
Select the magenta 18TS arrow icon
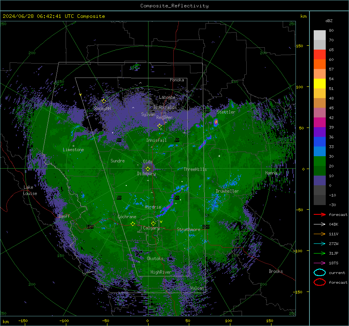point(320,263)
